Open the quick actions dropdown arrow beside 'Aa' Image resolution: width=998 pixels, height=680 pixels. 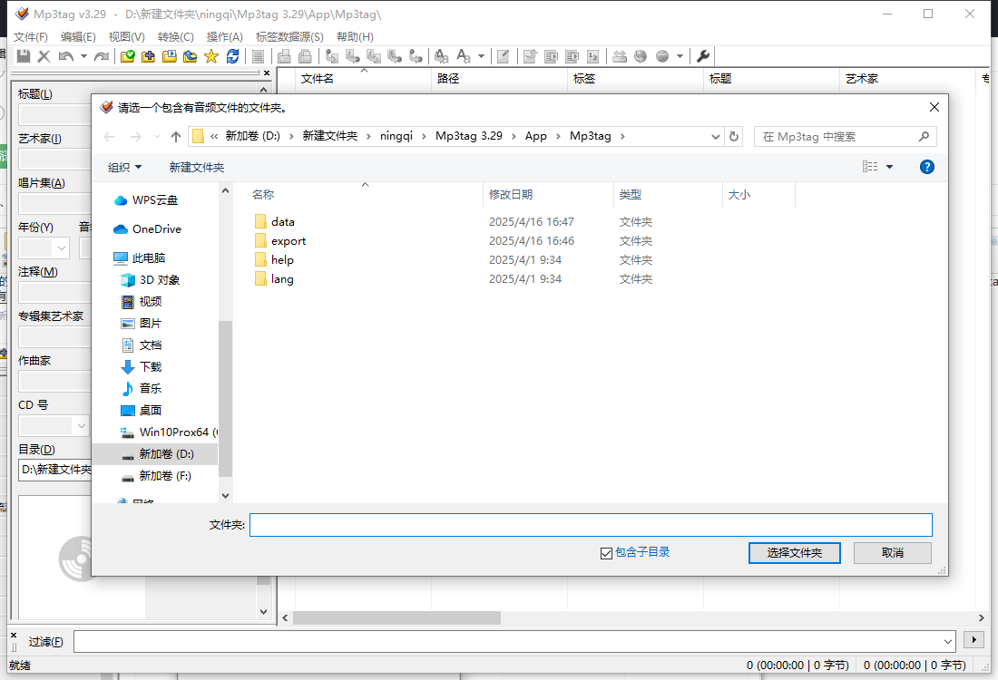481,56
